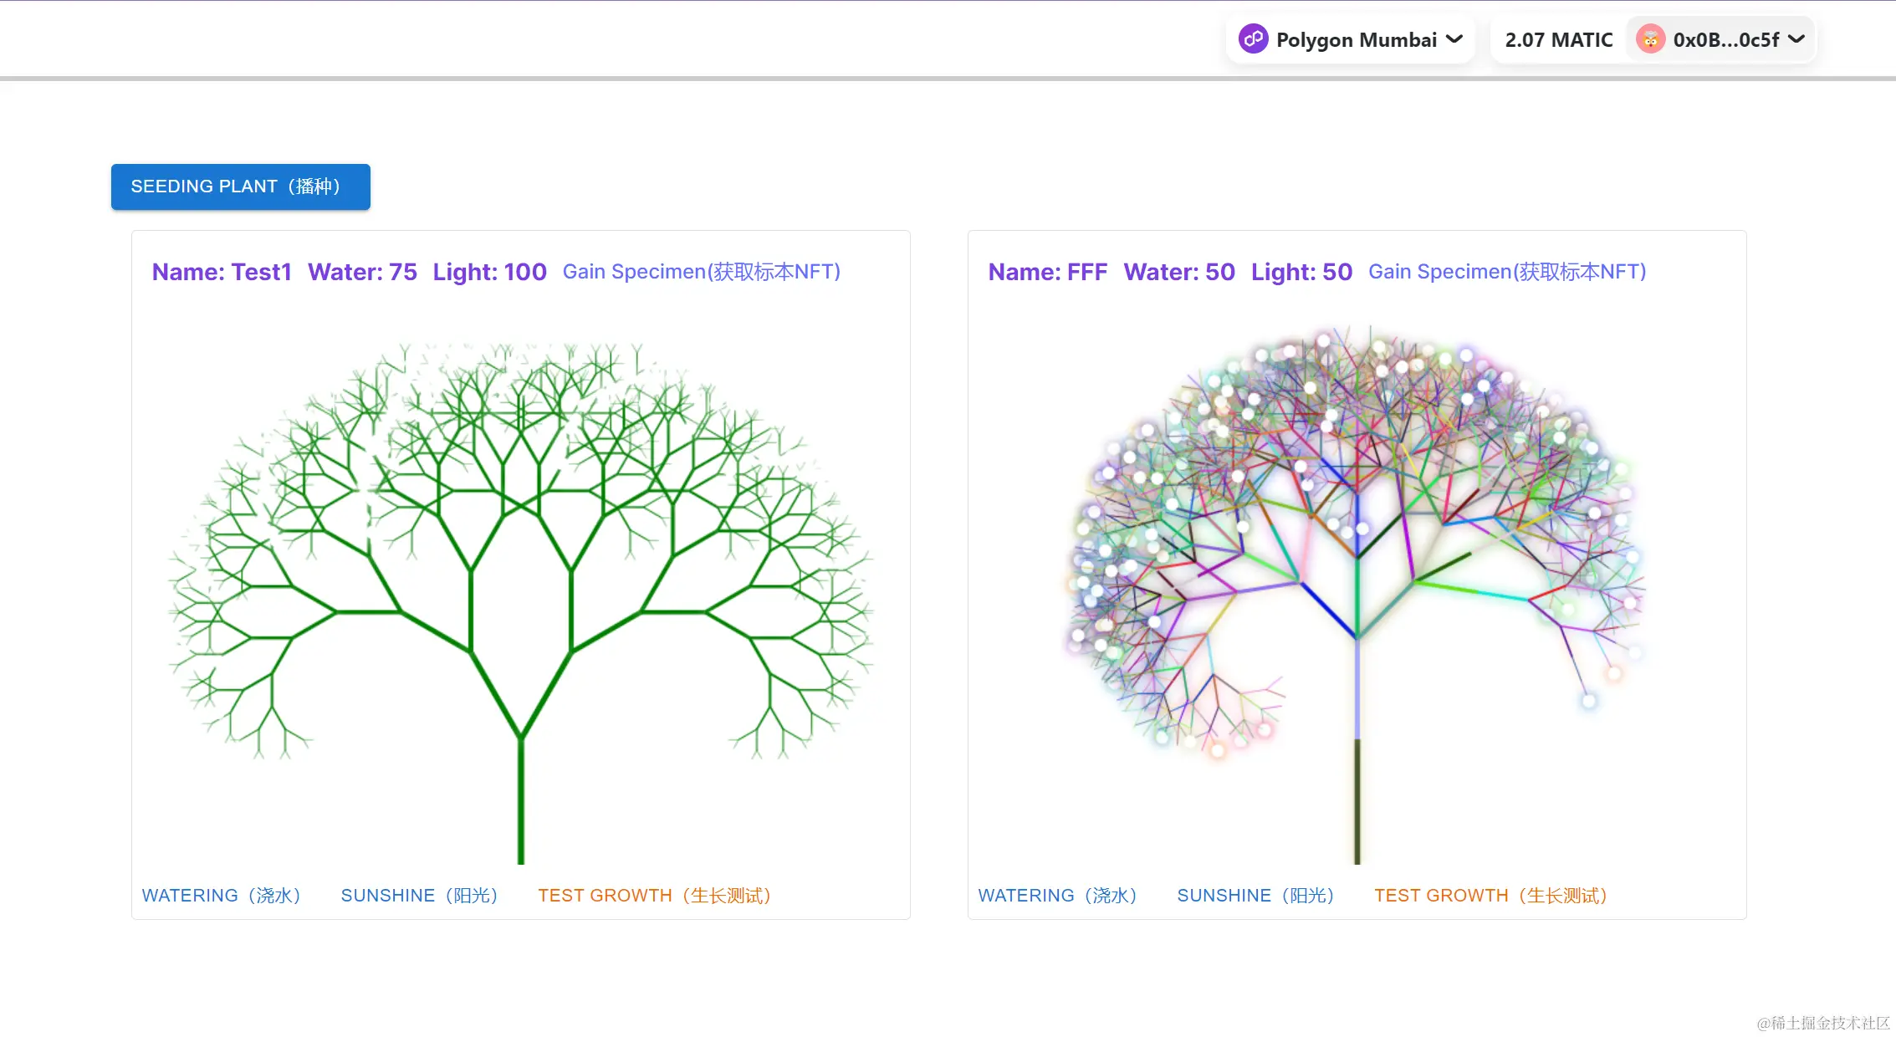This screenshot has height=1037, width=1896.
Task: Give sunshine to Test1 plant
Action: [x=420, y=895]
